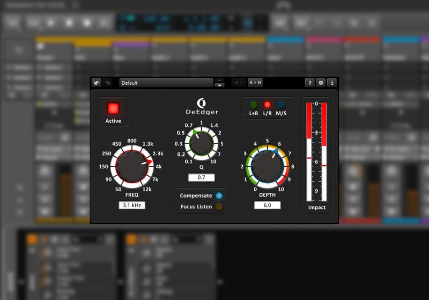429x300 pixels.
Task: Click the Q value field showing 0.7
Action: tap(202, 177)
